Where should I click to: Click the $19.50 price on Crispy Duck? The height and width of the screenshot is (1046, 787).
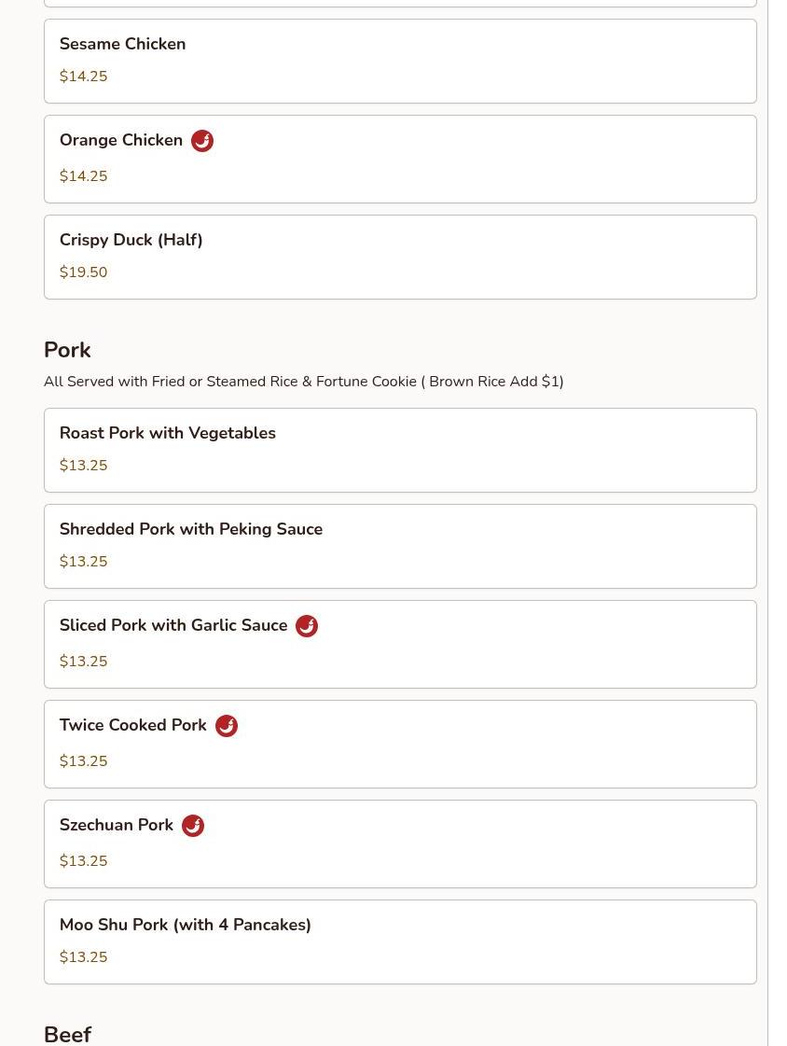coord(84,272)
